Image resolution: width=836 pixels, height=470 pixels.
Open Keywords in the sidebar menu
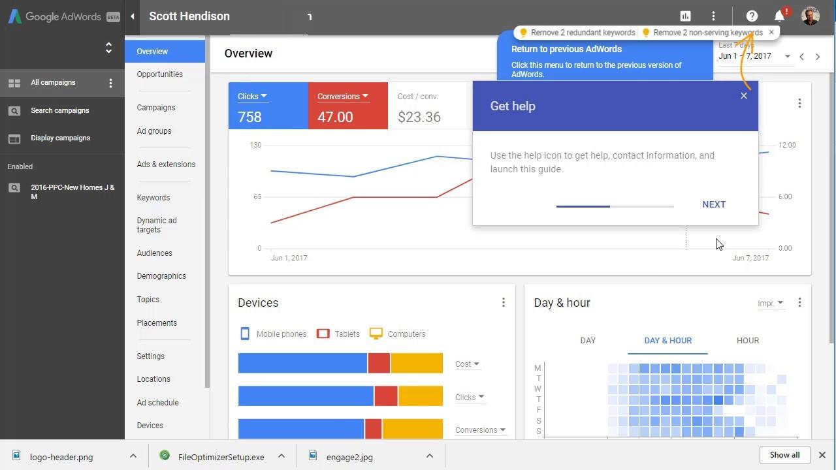pyautogui.click(x=153, y=197)
